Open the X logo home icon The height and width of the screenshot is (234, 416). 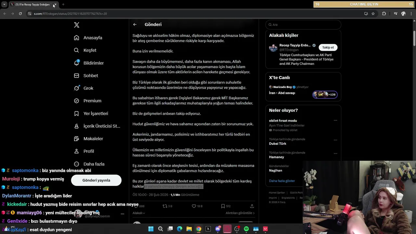(76, 25)
